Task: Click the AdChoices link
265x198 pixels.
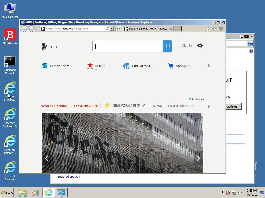Action: point(196,99)
